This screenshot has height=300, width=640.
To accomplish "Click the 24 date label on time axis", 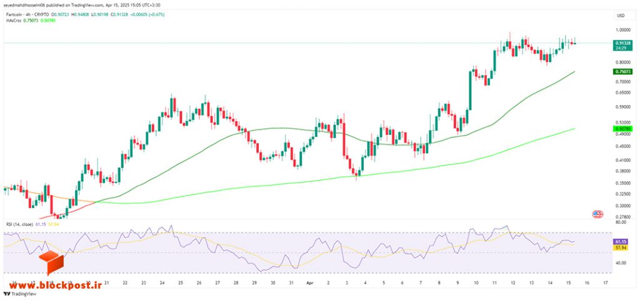I will 162,282.
